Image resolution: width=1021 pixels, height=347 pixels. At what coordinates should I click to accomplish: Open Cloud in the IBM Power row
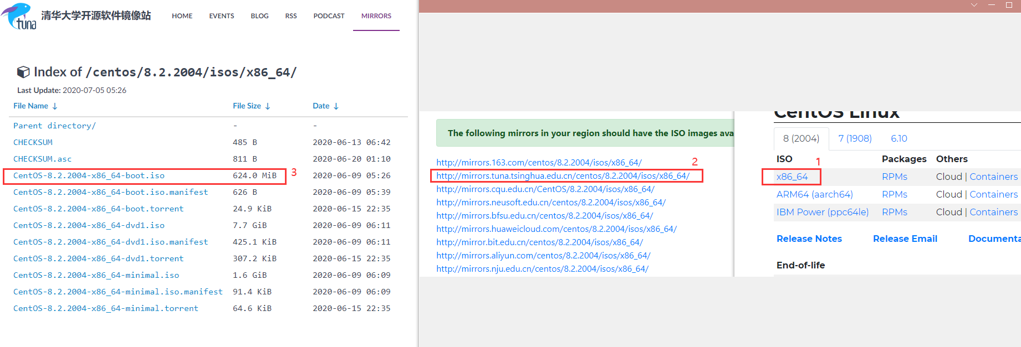tap(949, 213)
